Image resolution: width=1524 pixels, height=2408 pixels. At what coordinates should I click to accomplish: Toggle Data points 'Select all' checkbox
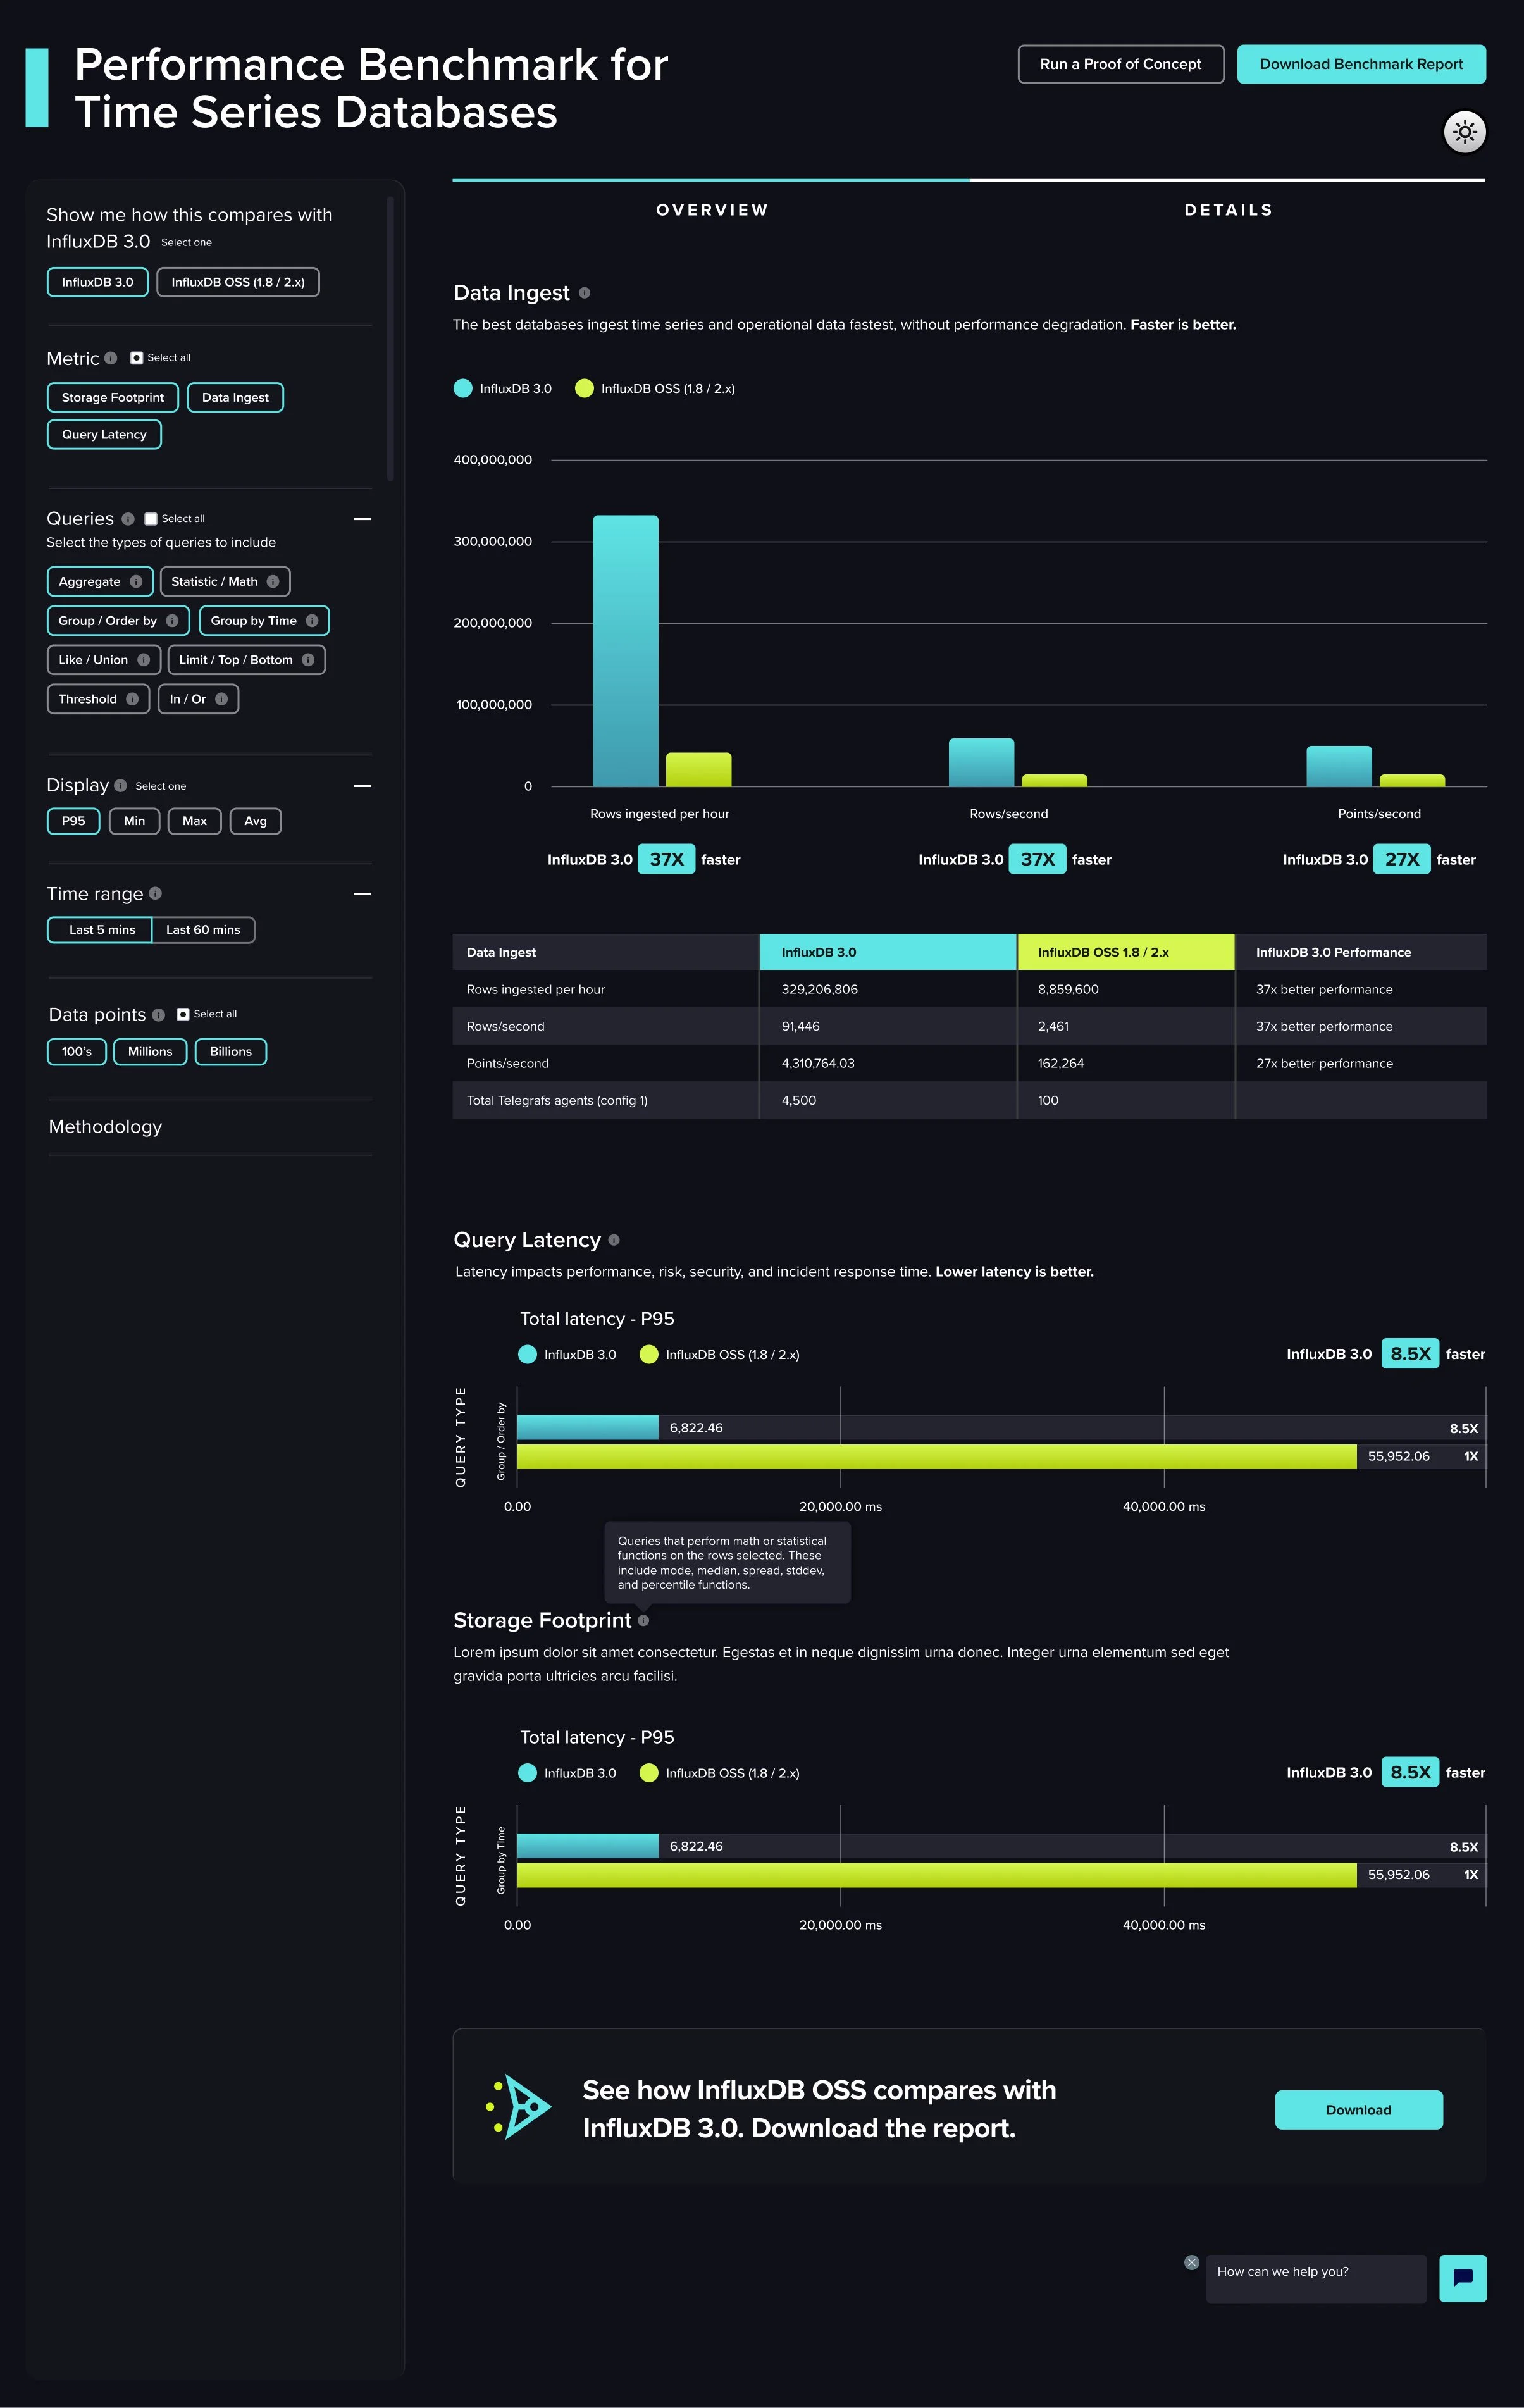[183, 1014]
